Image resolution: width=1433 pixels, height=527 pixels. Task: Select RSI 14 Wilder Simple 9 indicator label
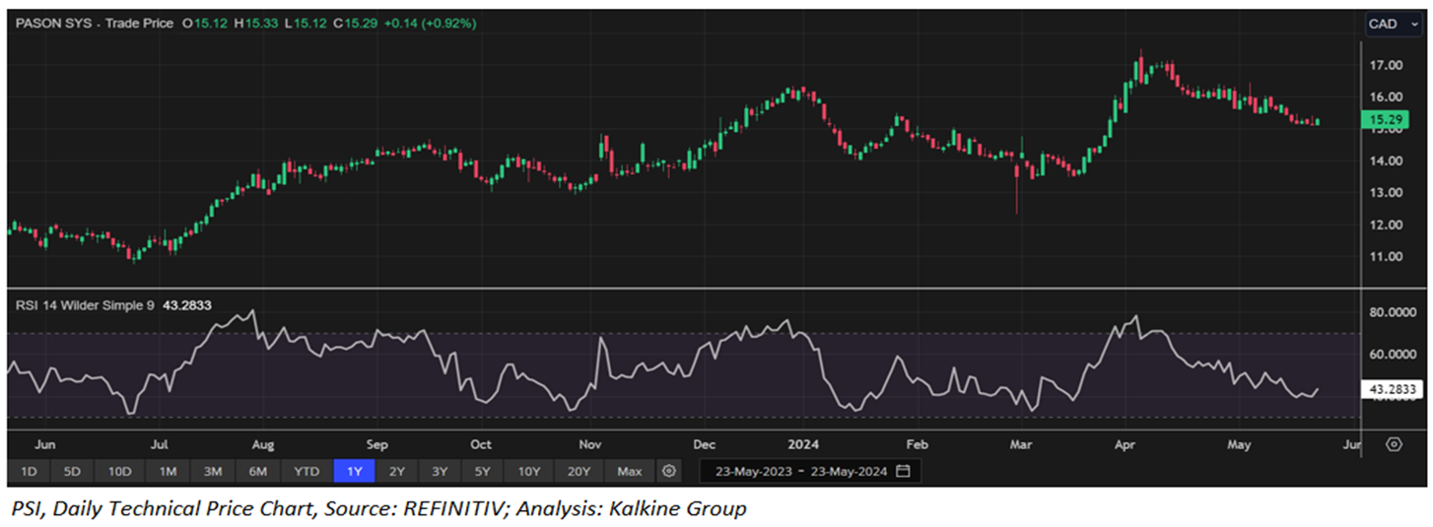(x=84, y=305)
